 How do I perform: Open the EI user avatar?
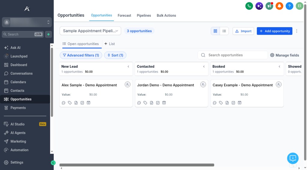(300, 6)
